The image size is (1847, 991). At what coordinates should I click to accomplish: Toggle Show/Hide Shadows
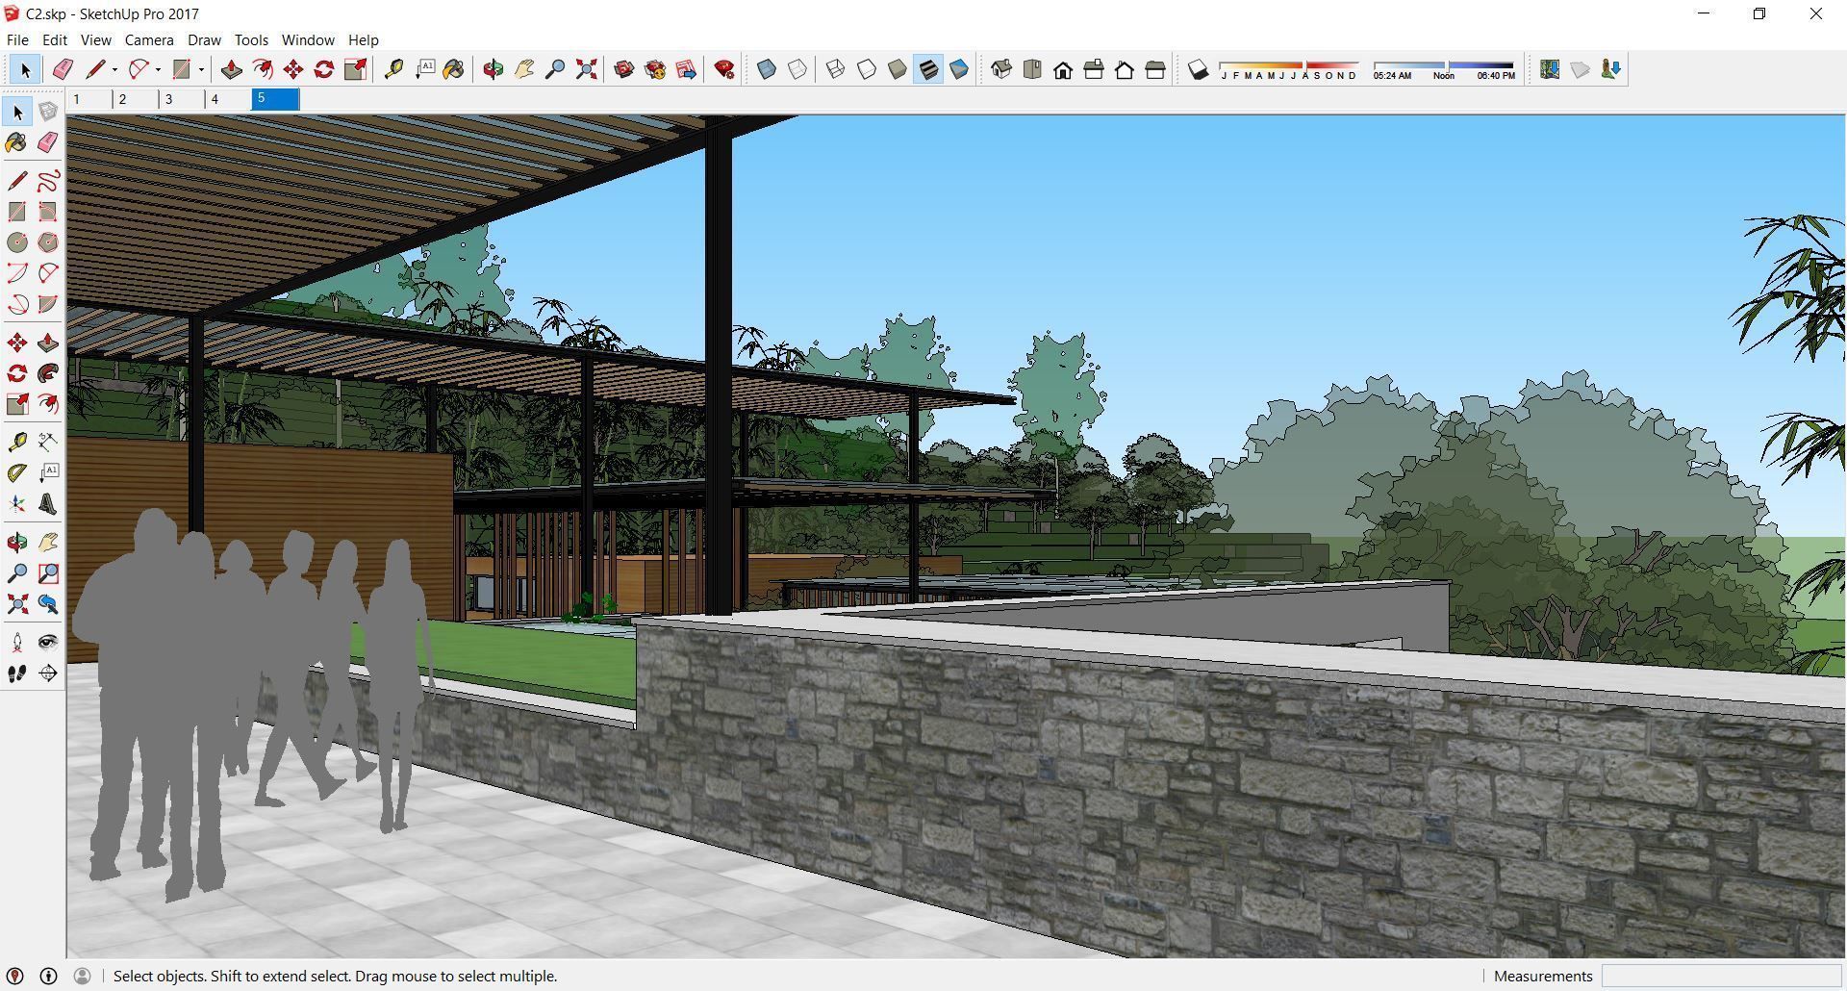point(1198,69)
